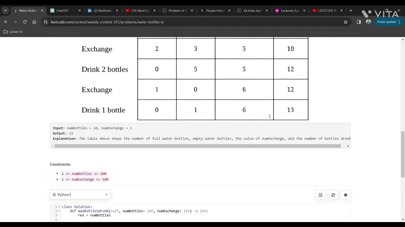Open the browser side panel
405x227 pixels.
coord(359,22)
